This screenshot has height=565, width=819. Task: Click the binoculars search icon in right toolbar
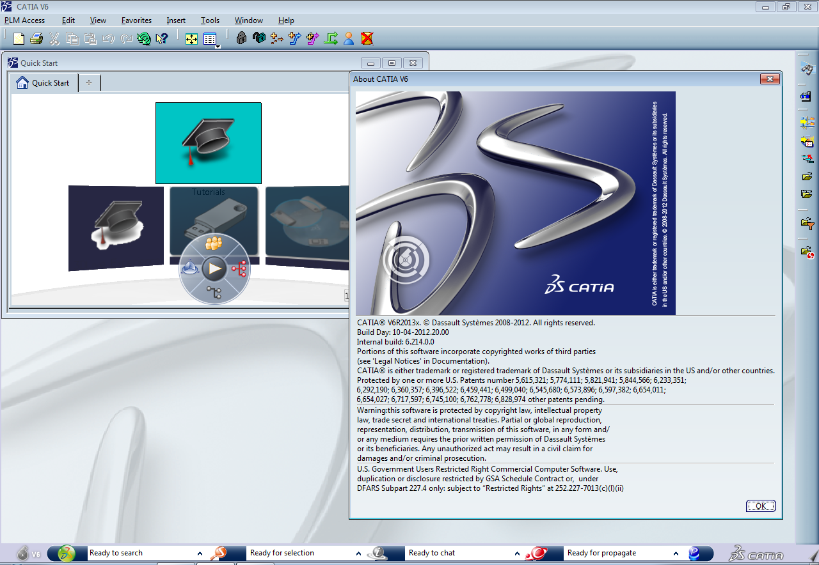807,69
